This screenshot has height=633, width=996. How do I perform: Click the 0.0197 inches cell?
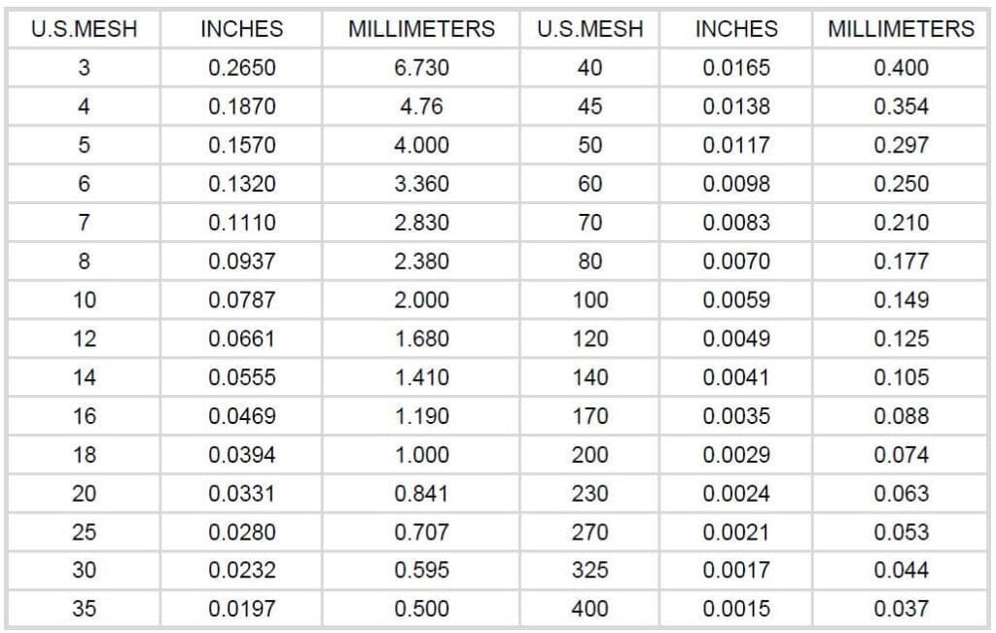pyautogui.click(x=241, y=610)
